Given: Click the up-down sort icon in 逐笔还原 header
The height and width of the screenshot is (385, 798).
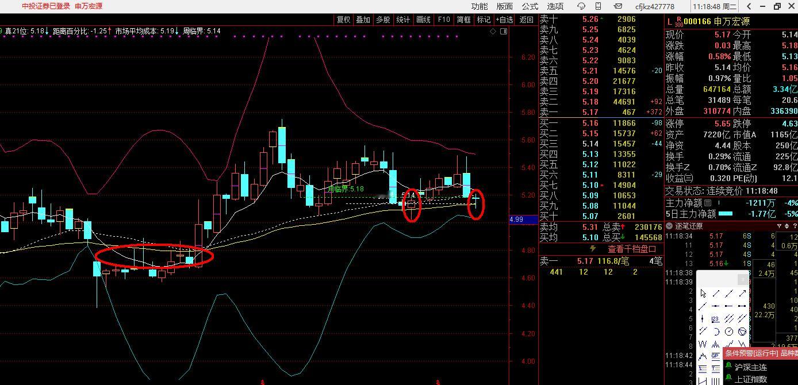Looking at the screenshot, I should [787, 226].
